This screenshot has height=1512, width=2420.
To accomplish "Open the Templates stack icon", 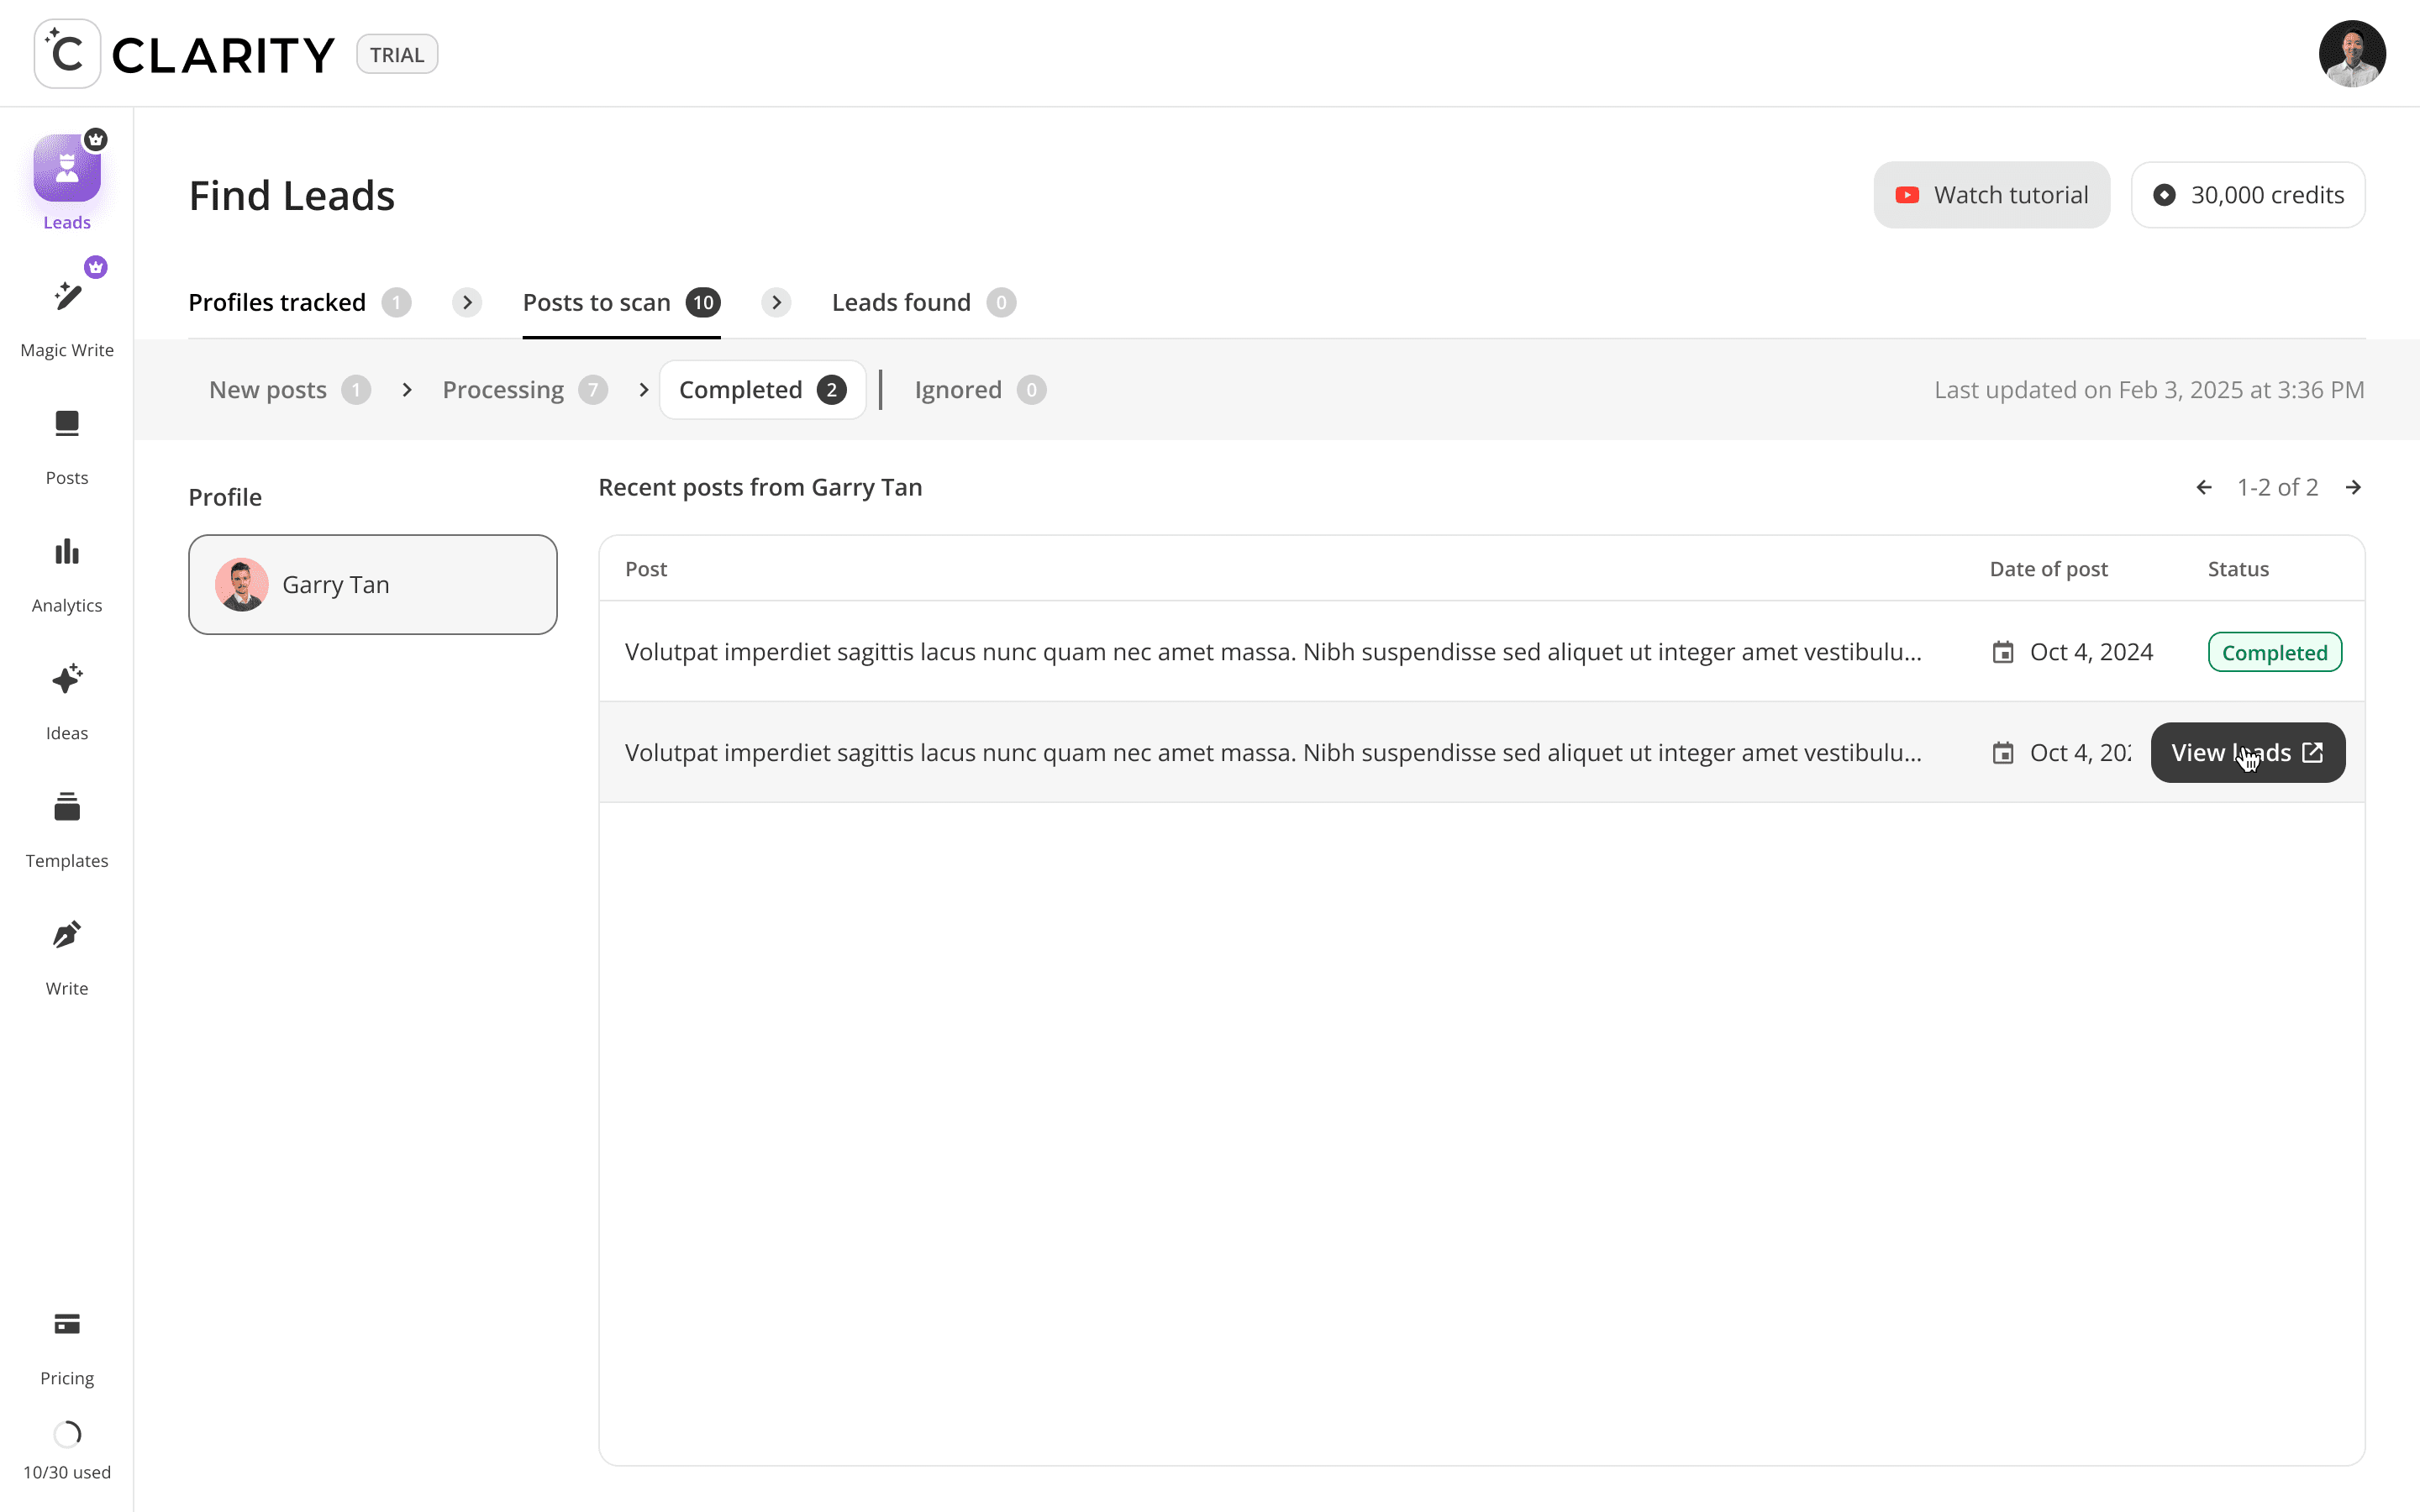I will 67,807.
